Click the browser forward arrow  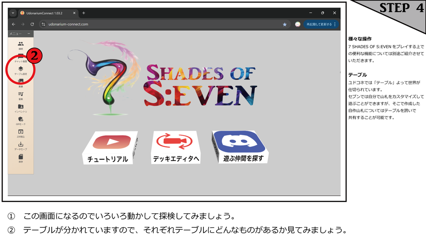(23, 24)
